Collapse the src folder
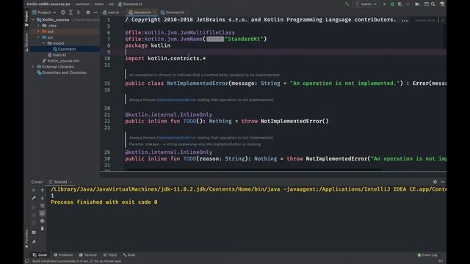Image resolution: width=470 pixels, height=264 pixels. point(38,37)
